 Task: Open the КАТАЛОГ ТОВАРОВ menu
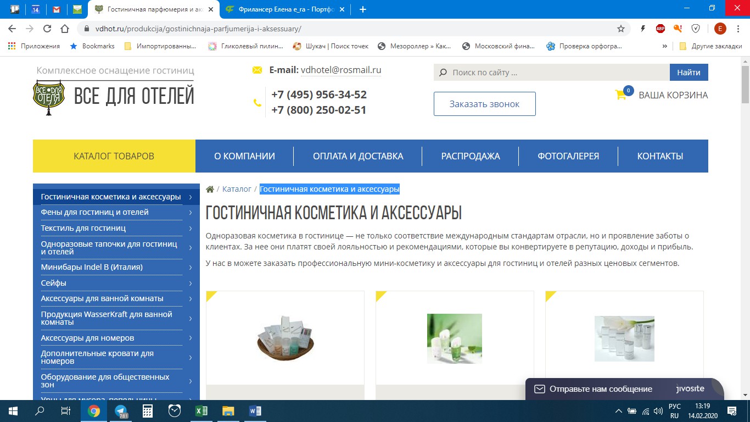coord(114,156)
